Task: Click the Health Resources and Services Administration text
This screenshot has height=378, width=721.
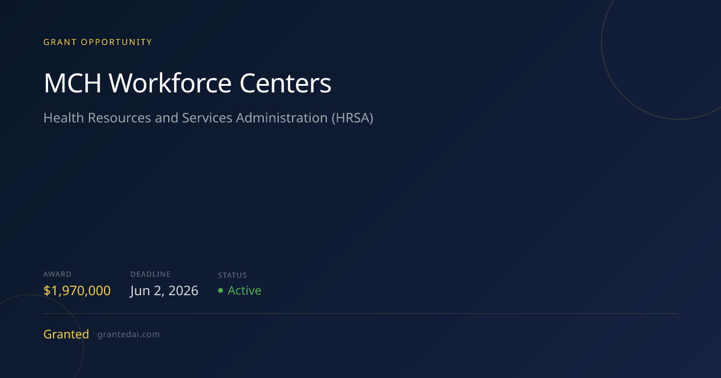Action: pyautogui.click(x=208, y=118)
